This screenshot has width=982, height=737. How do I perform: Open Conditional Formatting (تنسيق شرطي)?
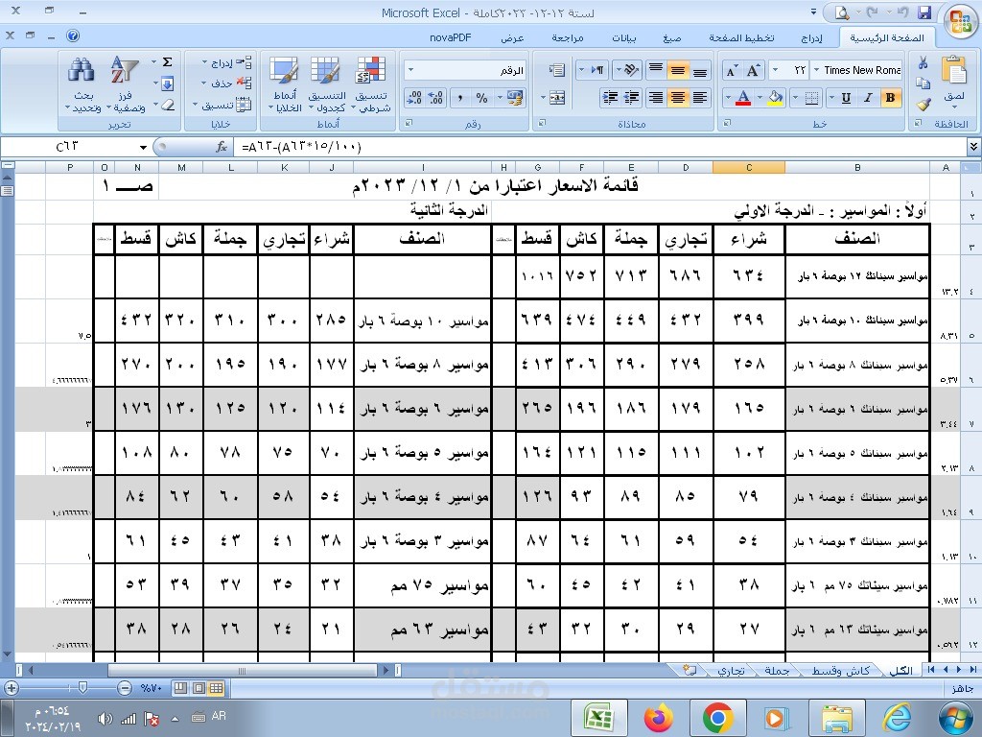coord(371,84)
